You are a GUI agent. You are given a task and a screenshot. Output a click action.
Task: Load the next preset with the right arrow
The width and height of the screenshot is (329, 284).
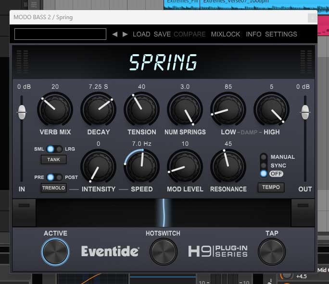click(x=125, y=34)
